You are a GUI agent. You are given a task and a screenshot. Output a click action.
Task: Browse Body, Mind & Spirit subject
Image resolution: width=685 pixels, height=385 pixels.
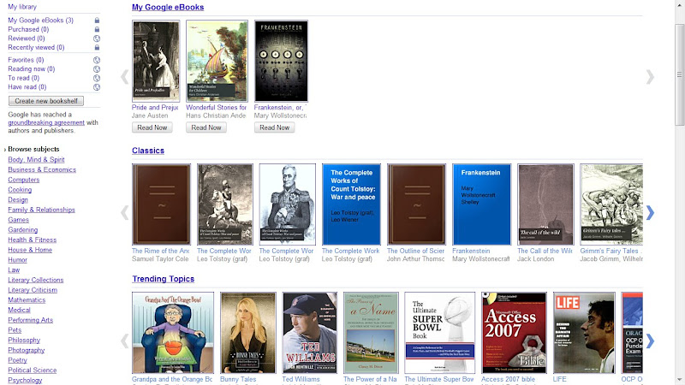[x=36, y=160]
